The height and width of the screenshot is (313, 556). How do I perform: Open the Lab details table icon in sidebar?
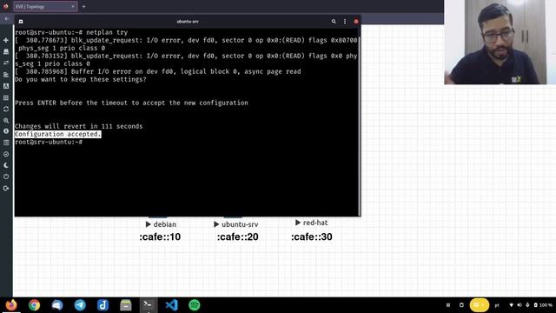pos(6,143)
